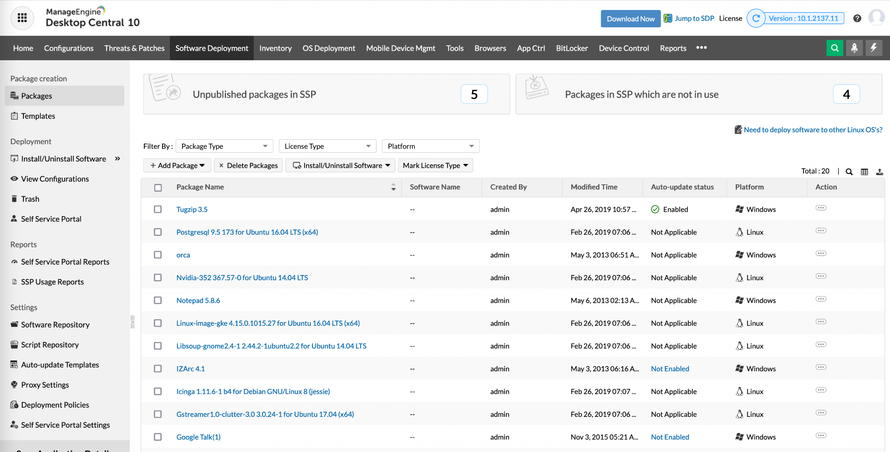
Task: Open the apps grid launcher icon
Action: 22,18
